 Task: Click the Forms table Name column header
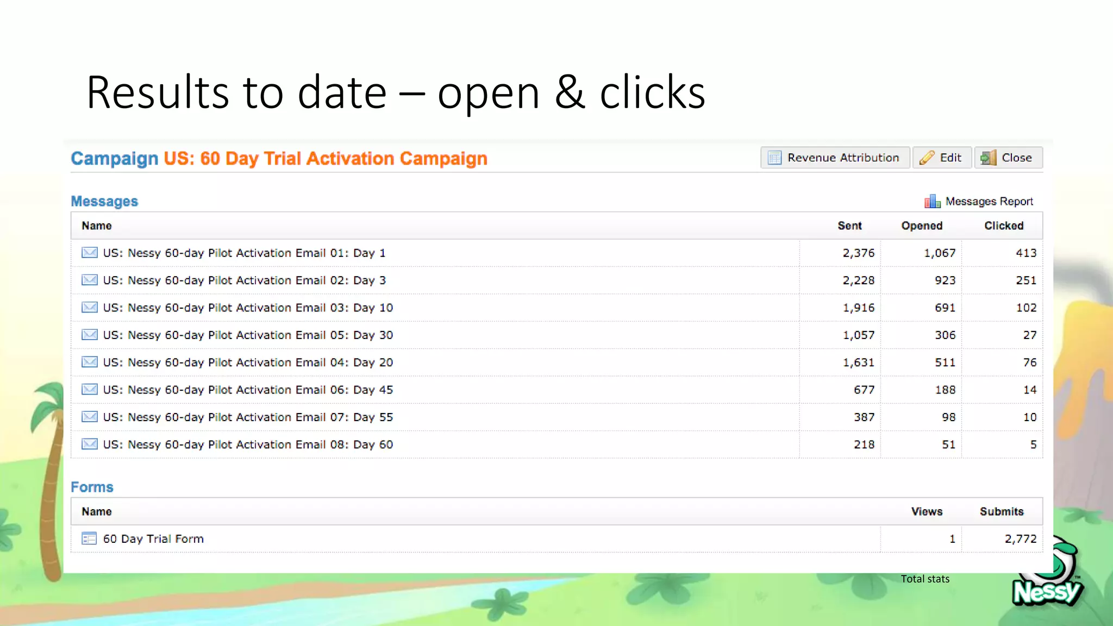point(97,511)
